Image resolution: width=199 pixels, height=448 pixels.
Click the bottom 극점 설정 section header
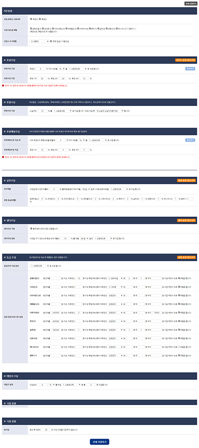tap(99, 421)
